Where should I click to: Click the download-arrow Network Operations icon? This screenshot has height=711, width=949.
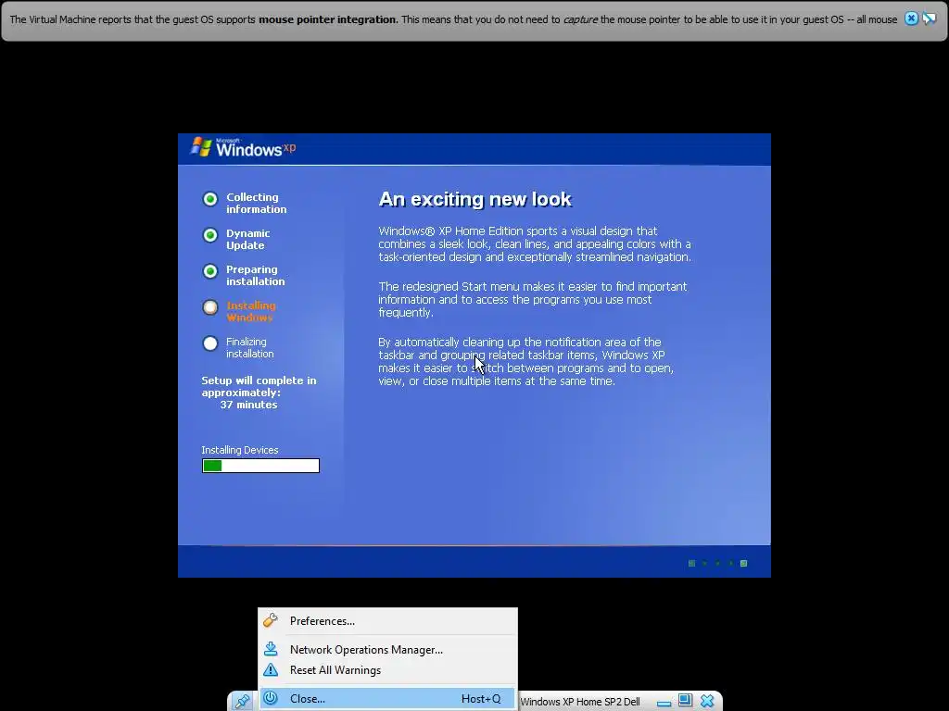(x=271, y=649)
